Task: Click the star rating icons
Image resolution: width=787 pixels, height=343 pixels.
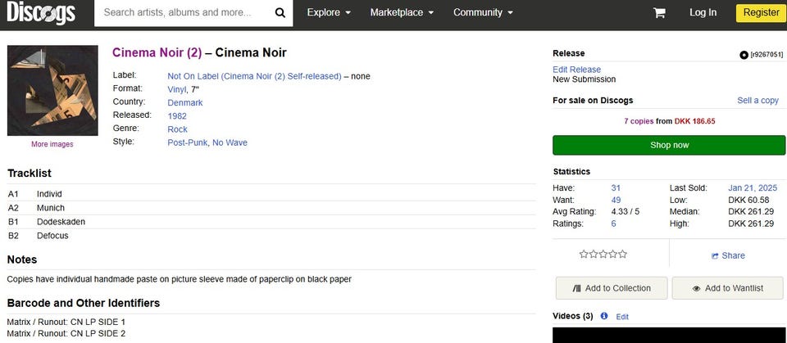Action: point(603,255)
